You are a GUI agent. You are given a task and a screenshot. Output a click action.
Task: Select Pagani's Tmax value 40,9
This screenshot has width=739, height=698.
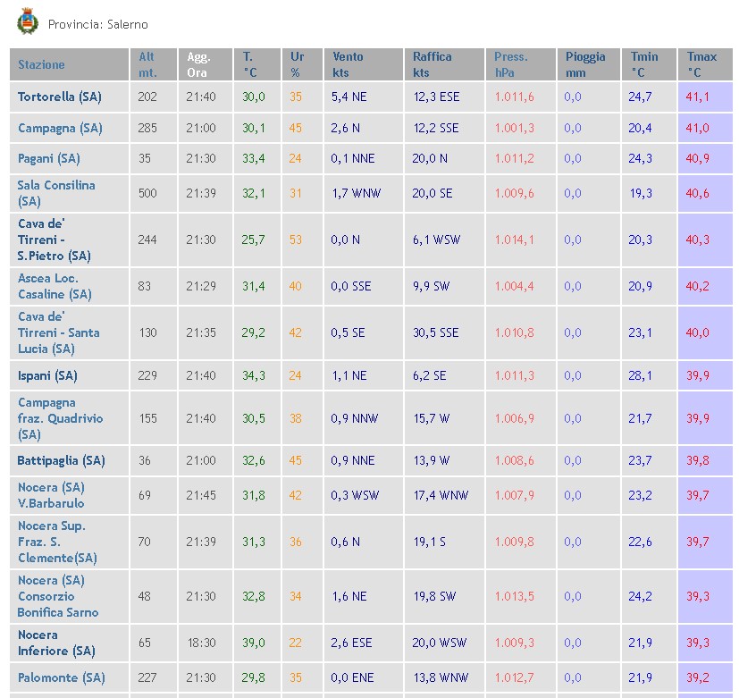point(697,159)
